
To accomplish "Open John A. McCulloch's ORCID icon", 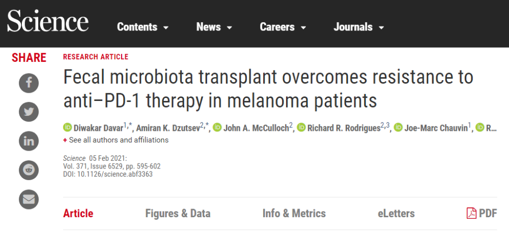I will (217, 127).
